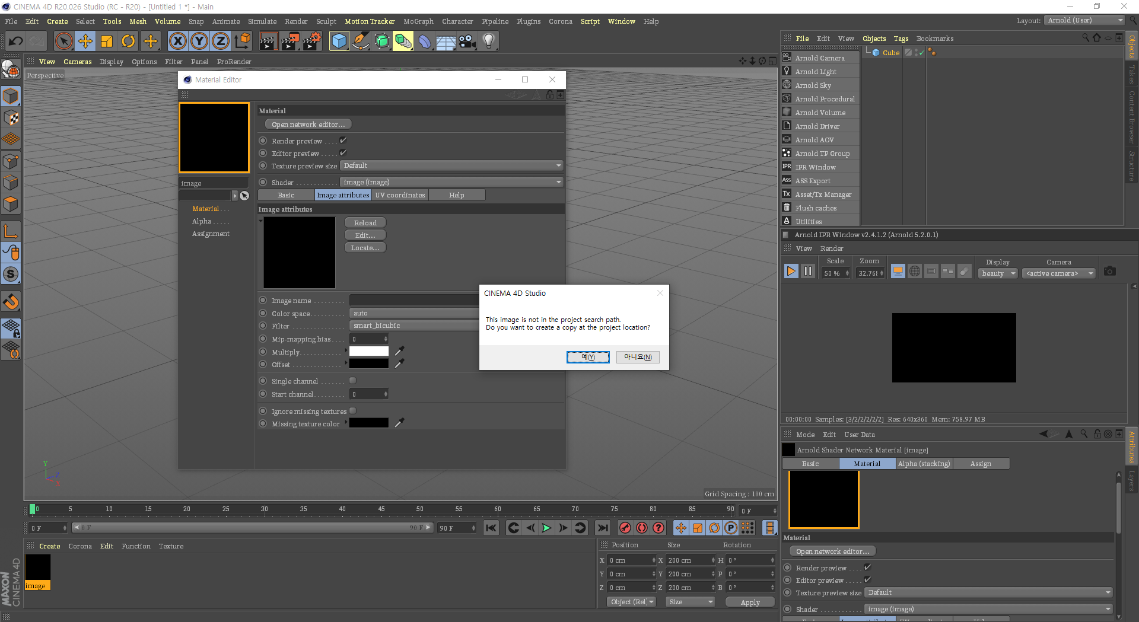Image resolution: width=1139 pixels, height=622 pixels.
Task: Select the Move tool
Action: [x=85, y=41]
